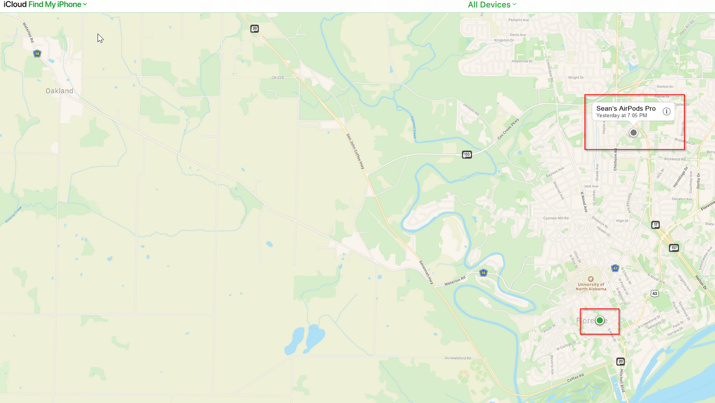Open the Find My iPhone app menu
715x403 pixels.
pyautogui.click(x=58, y=4)
